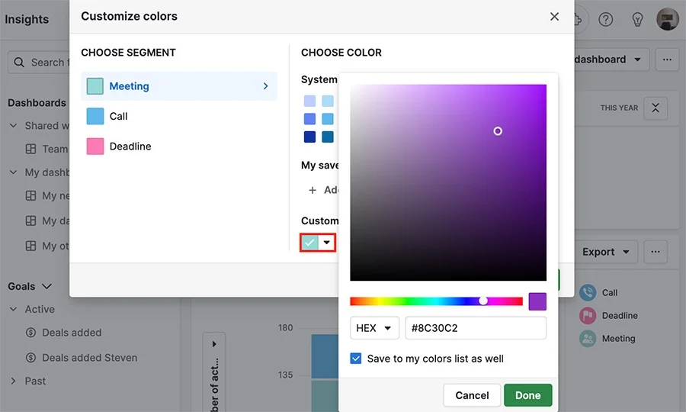Select the Deadline segment

click(x=179, y=146)
